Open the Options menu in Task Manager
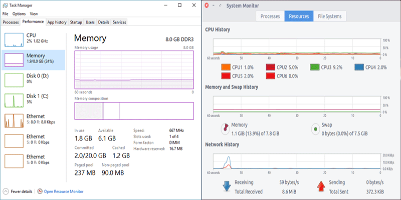This screenshot has height=200, width=401. 19,14
